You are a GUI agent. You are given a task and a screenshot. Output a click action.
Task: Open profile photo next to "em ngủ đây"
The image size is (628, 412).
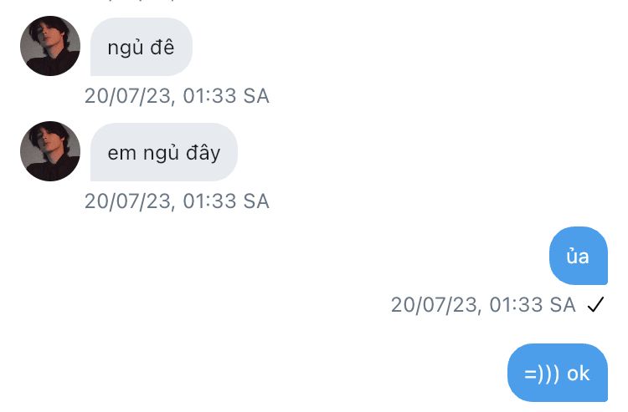[x=50, y=151]
